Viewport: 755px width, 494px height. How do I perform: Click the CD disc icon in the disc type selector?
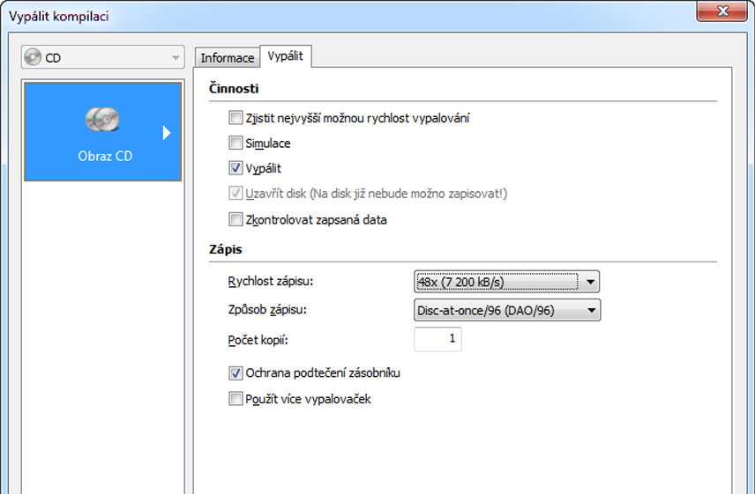(34, 58)
